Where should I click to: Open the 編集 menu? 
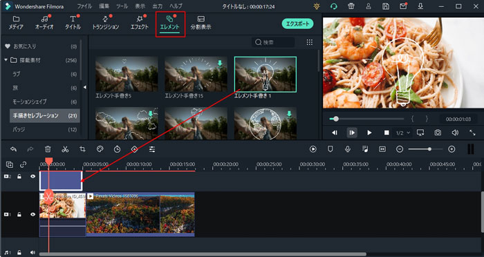(104, 6)
